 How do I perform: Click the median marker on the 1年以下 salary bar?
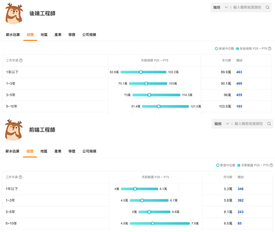coord(141,72)
